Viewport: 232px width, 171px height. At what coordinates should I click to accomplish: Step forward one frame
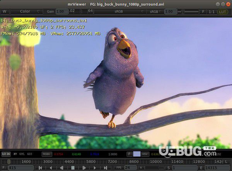(x=84, y=168)
